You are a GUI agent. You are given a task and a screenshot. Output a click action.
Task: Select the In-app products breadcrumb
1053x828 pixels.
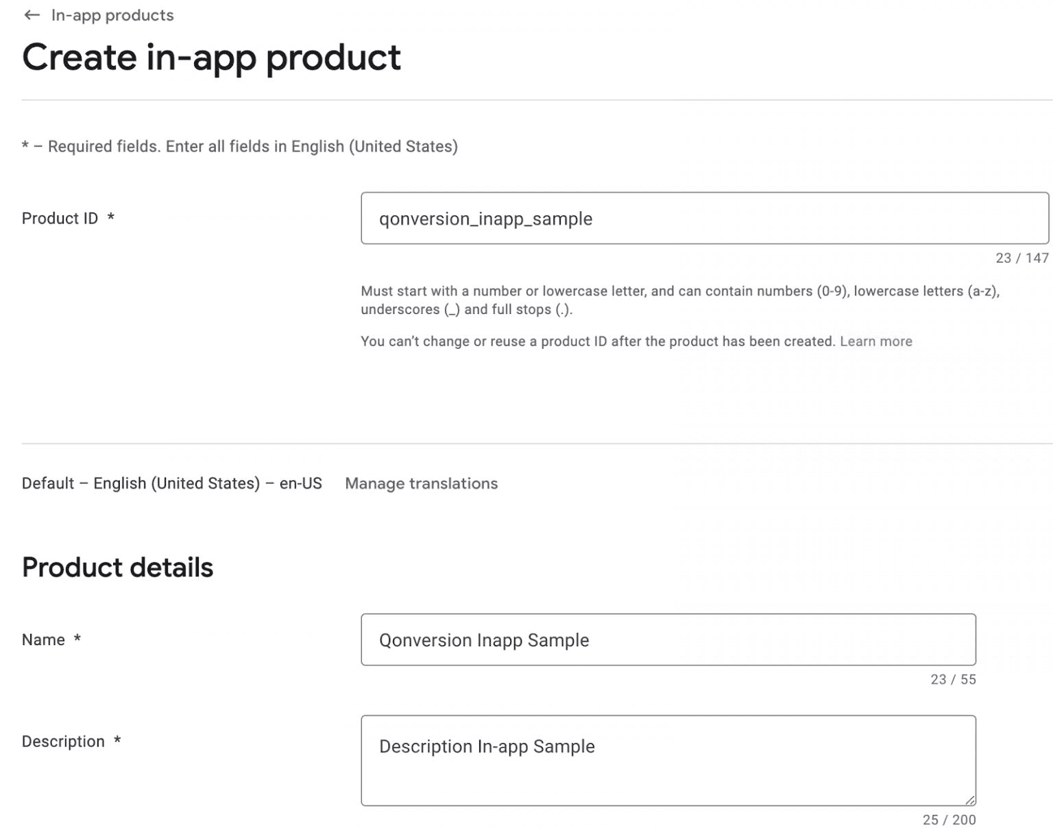coord(112,14)
